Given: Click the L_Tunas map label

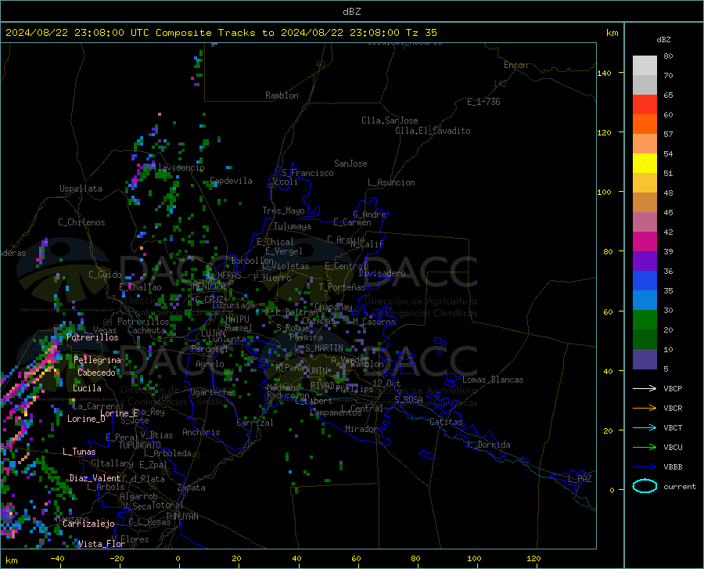Looking at the screenshot, I should click(x=79, y=452).
